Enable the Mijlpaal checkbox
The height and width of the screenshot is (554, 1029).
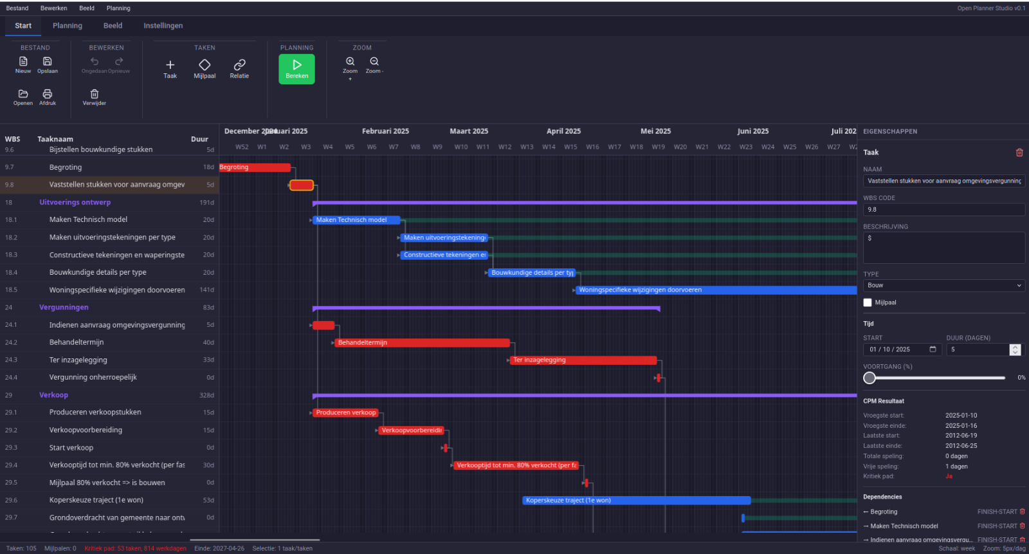click(x=868, y=302)
